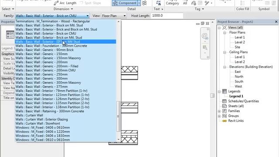Restore down the legend view window
The height and width of the screenshot is (157, 279).
click(202, 24)
